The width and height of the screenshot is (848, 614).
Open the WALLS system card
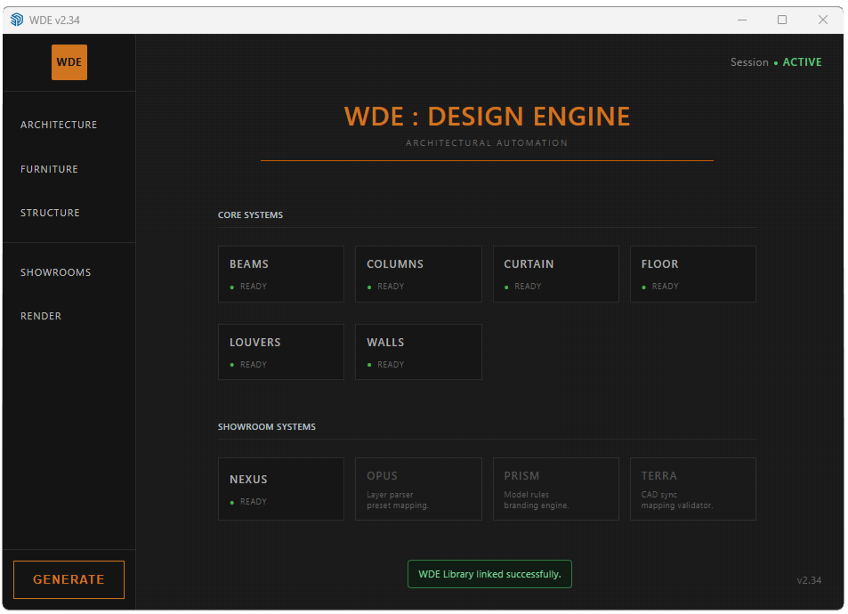[x=418, y=351]
